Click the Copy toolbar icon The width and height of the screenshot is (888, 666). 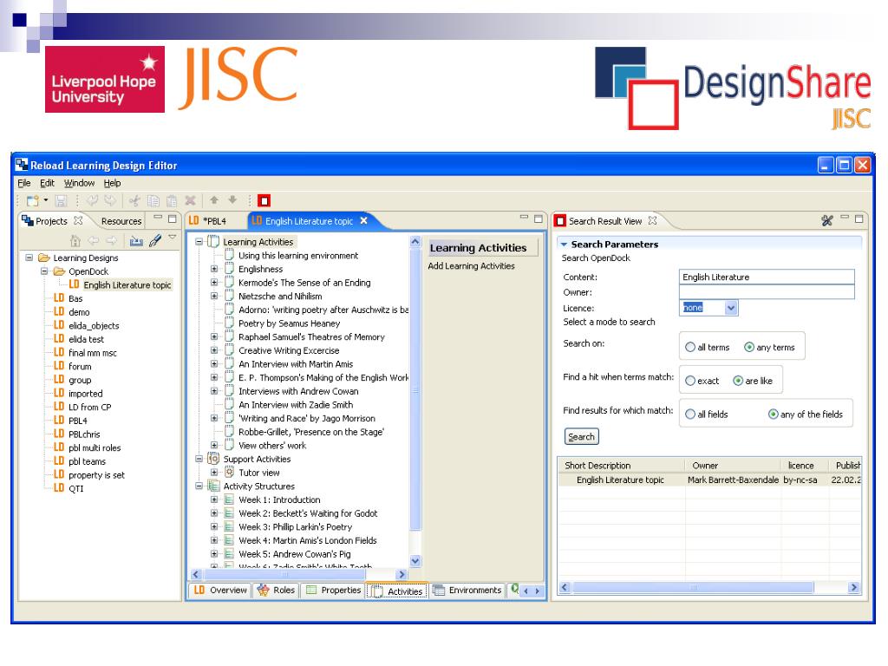[x=153, y=200]
